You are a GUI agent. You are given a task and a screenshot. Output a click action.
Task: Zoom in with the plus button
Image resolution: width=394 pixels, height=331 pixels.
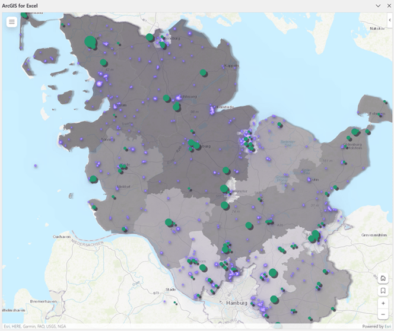tap(383, 303)
